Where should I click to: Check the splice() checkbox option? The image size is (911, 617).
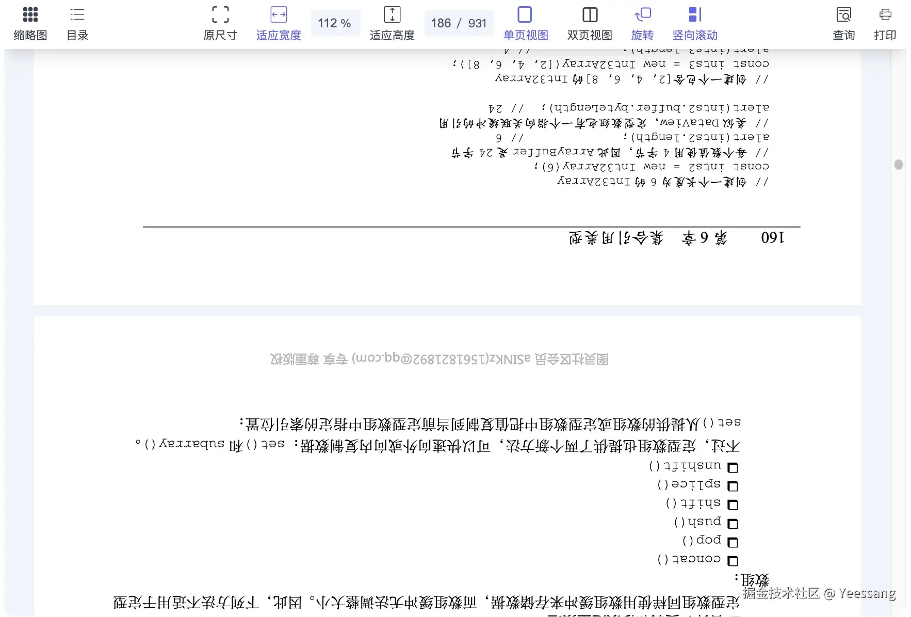733,484
